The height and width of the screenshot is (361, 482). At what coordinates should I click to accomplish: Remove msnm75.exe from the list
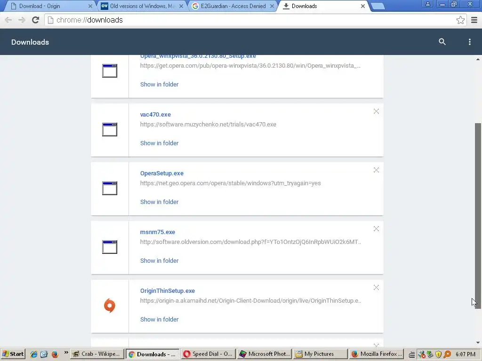point(376,229)
